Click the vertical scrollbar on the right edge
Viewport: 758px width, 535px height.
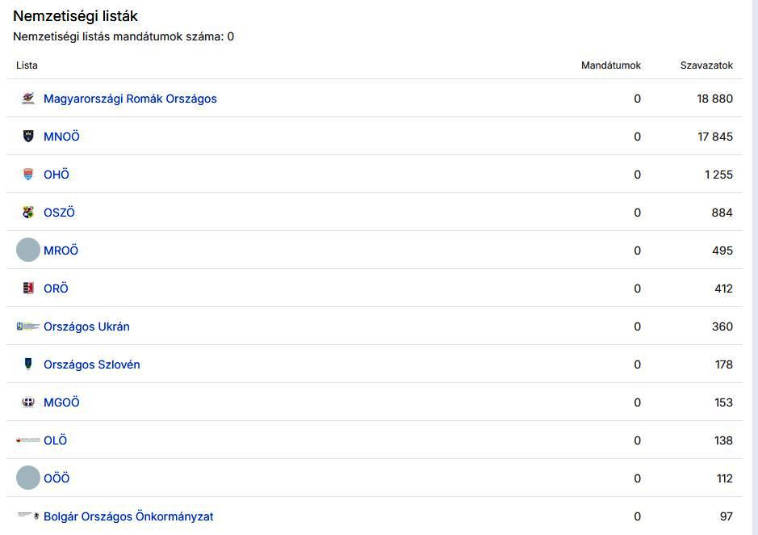754,267
